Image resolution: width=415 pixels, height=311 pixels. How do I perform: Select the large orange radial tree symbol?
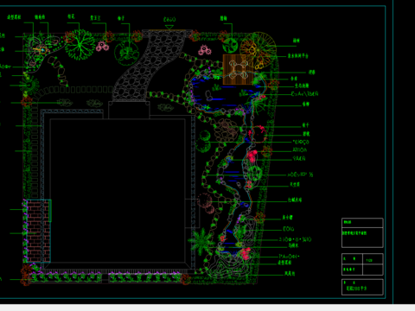(x=258, y=50)
